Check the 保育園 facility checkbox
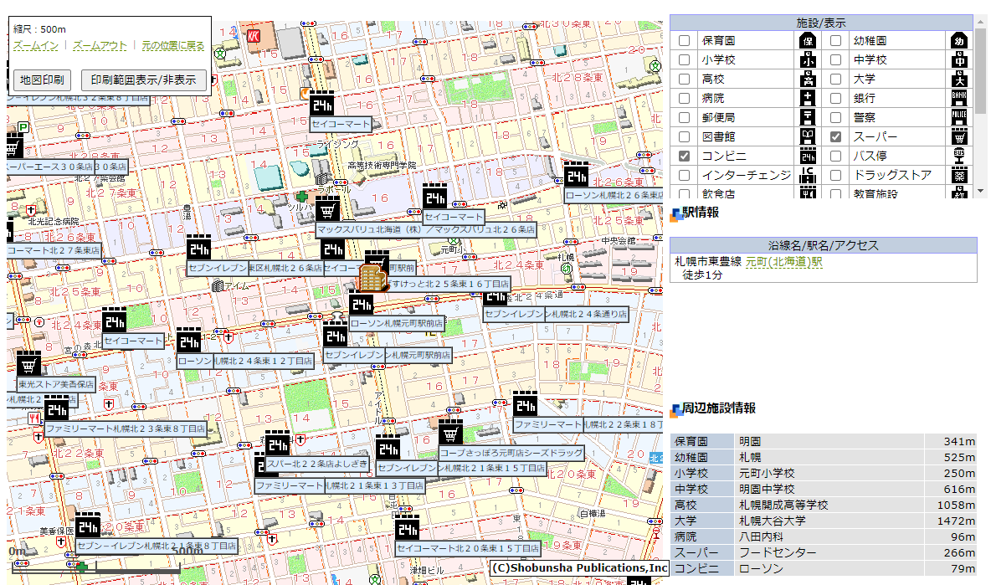The image size is (991, 585). (685, 41)
